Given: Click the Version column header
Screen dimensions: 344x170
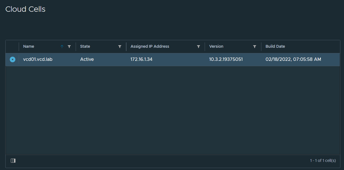Looking at the screenshot, I should pos(216,46).
